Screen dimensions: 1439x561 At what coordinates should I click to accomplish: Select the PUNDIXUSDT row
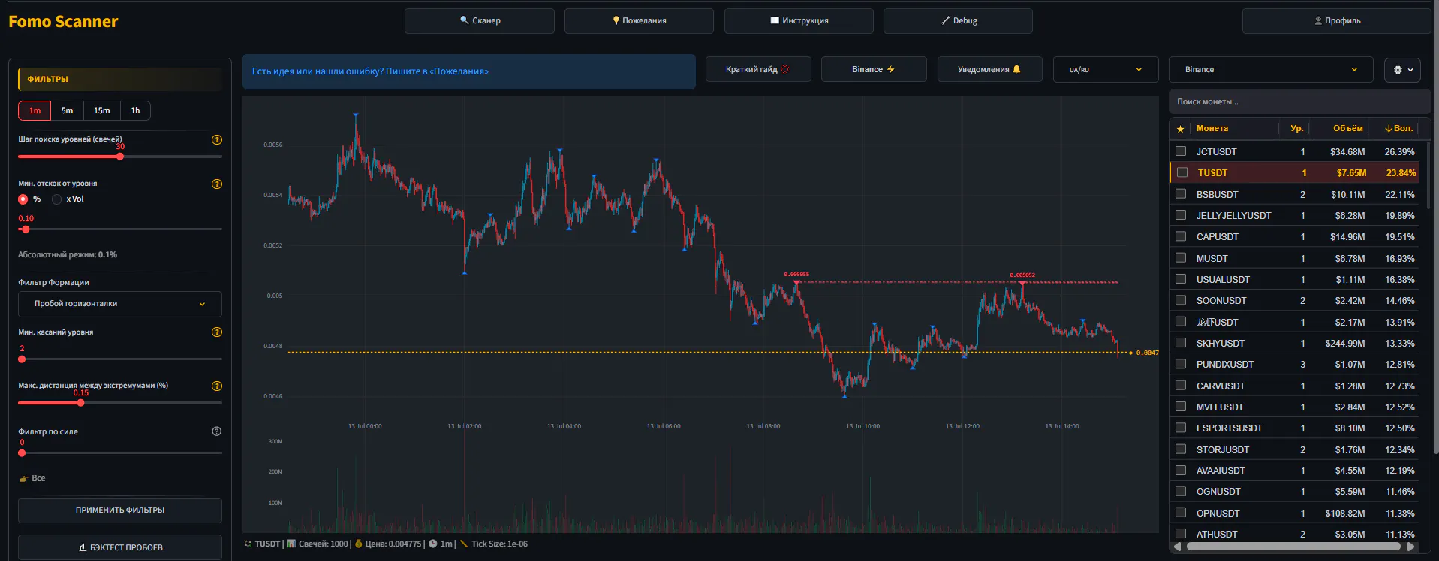(1295, 364)
